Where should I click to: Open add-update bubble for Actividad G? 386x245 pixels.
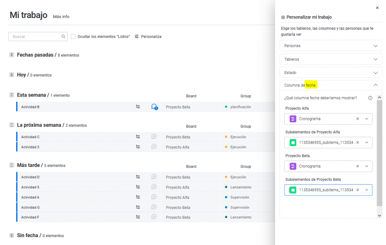[154, 207]
